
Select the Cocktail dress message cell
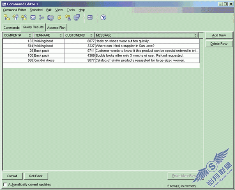(x=147, y=60)
